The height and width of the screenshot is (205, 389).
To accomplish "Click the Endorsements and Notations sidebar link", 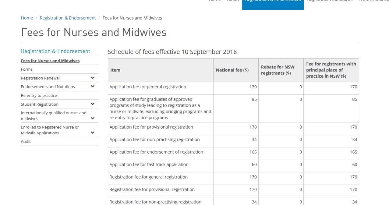I will pos(48,87).
